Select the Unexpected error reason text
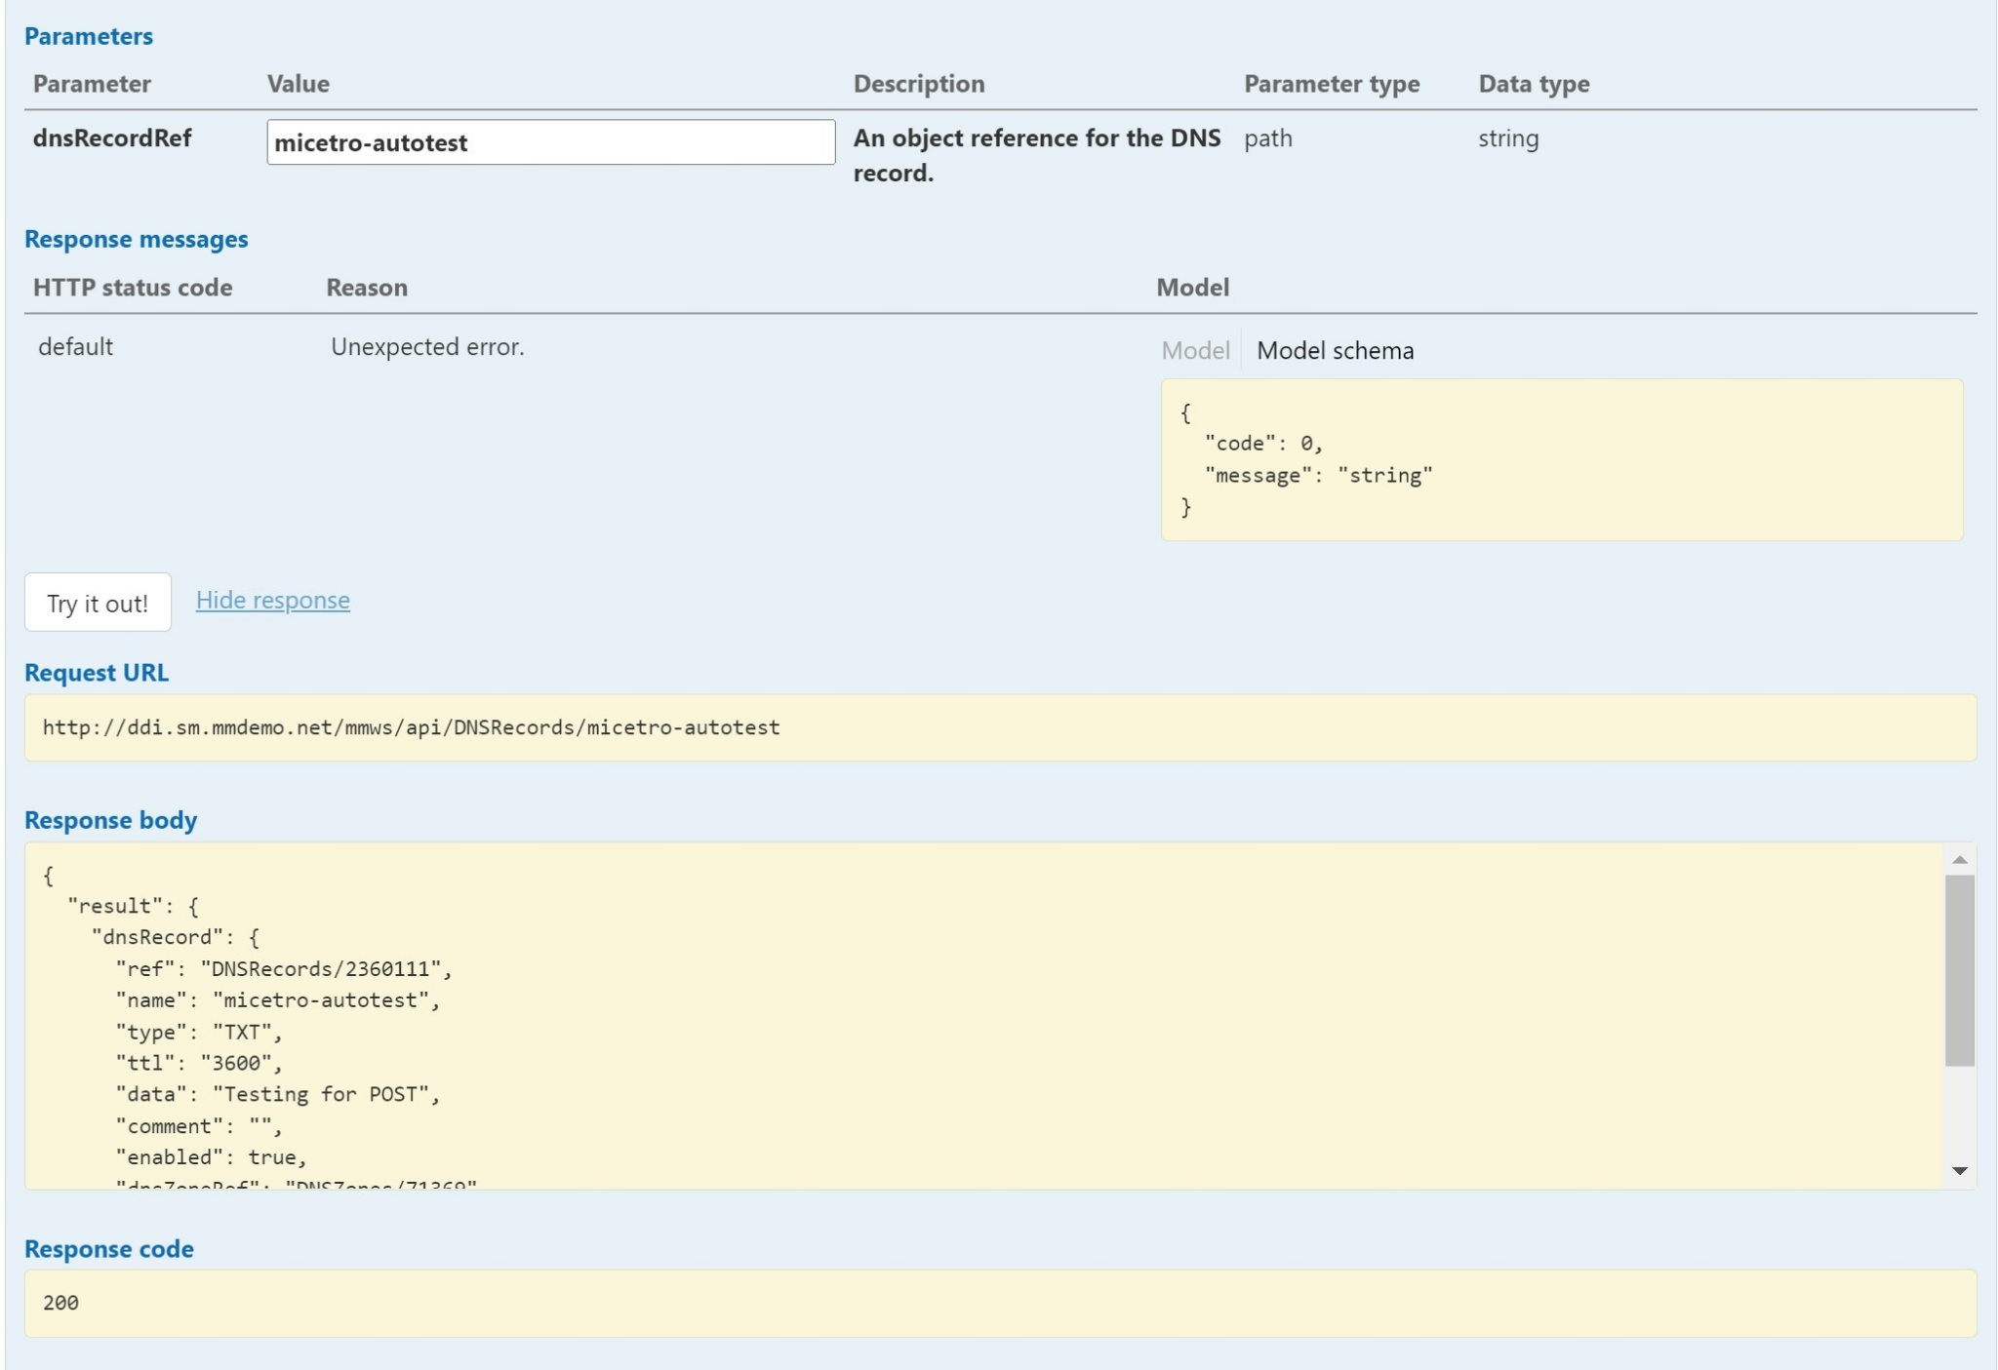 click(x=427, y=346)
